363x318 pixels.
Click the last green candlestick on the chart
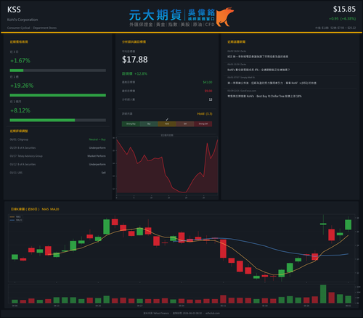[348, 224]
